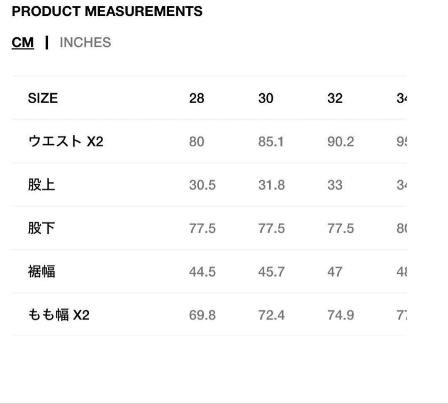Viewport: 448px width, 404px height.
Task: Select the CM unit option
Action: pos(23,42)
